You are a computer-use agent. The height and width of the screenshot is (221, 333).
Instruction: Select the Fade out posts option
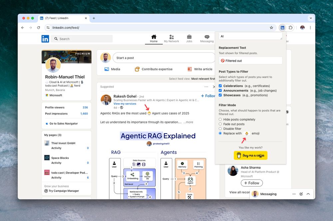(x=220, y=124)
